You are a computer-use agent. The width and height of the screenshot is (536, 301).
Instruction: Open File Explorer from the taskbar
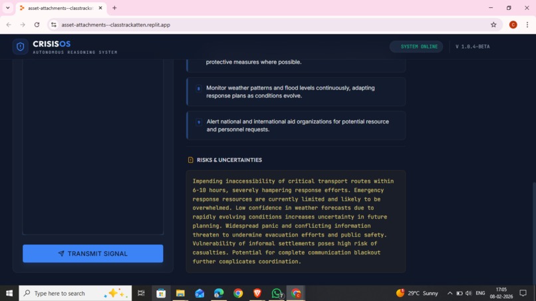(x=180, y=293)
